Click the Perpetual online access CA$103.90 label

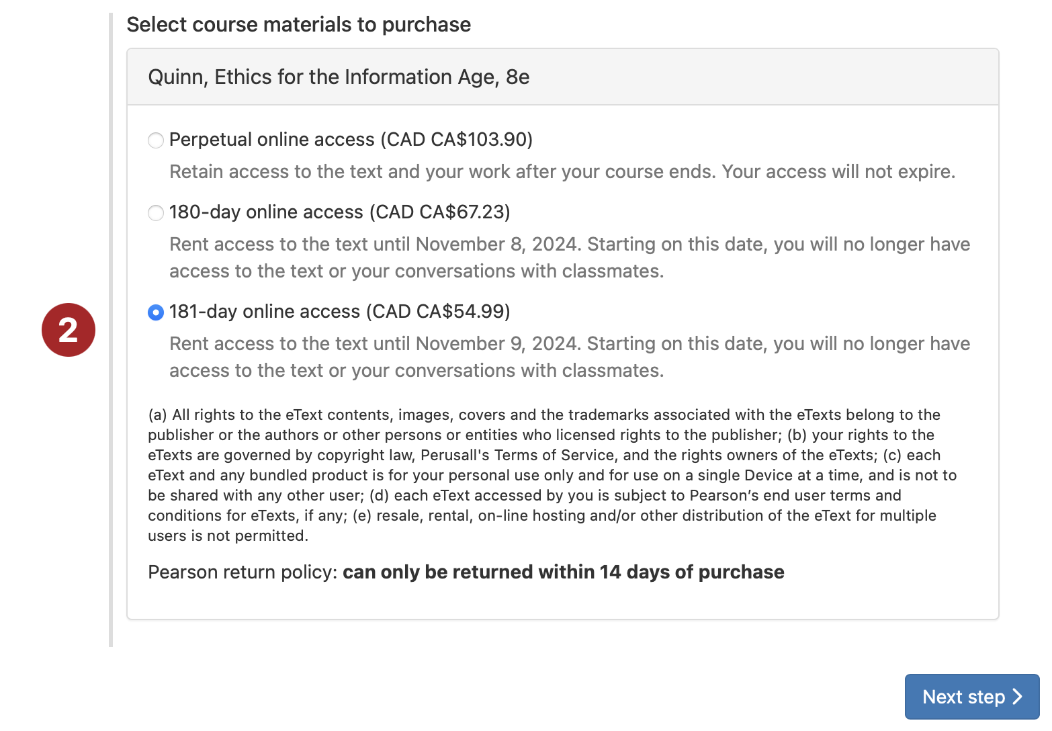tap(351, 139)
